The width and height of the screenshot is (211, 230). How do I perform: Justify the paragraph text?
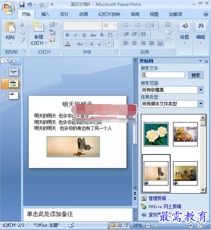pos(151,43)
